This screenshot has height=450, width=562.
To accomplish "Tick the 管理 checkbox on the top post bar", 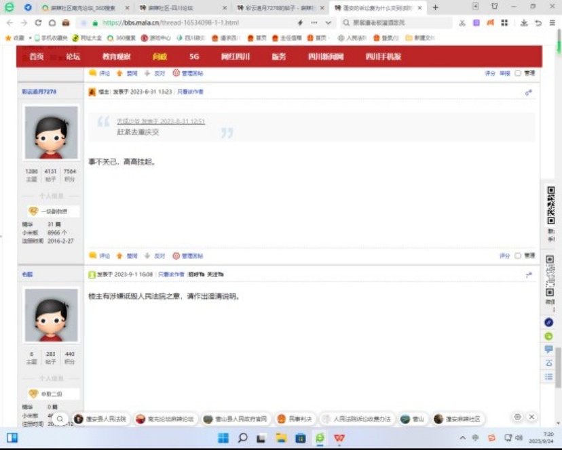I will (518, 73).
